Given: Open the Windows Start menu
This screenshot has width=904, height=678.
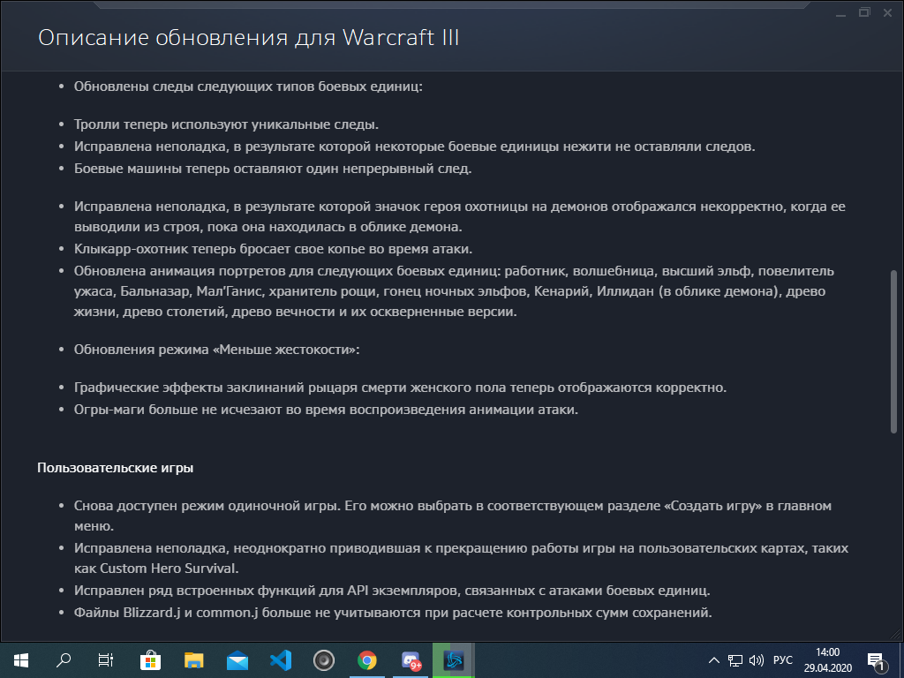Looking at the screenshot, I should (x=21, y=660).
